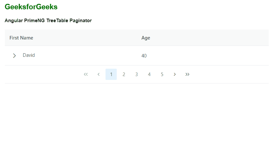Go to page 2 in paginator
This screenshot has height=147, width=271.
pyautogui.click(x=124, y=74)
